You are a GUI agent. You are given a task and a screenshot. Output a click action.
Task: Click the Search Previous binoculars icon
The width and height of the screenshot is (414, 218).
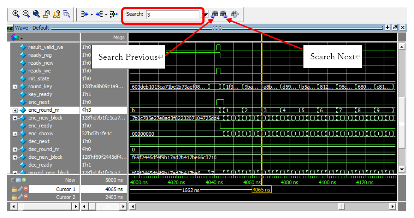(215, 14)
